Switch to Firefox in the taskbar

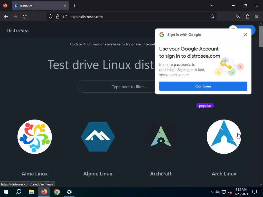pyautogui.click(x=44, y=192)
